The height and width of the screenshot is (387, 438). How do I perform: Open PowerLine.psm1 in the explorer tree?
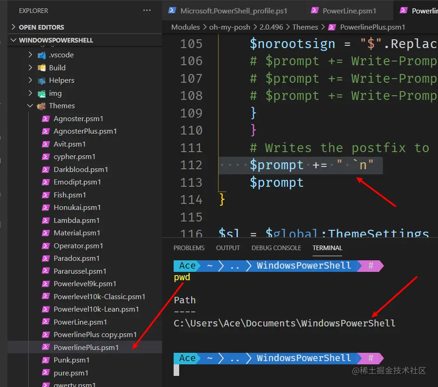click(x=80, y=322)
